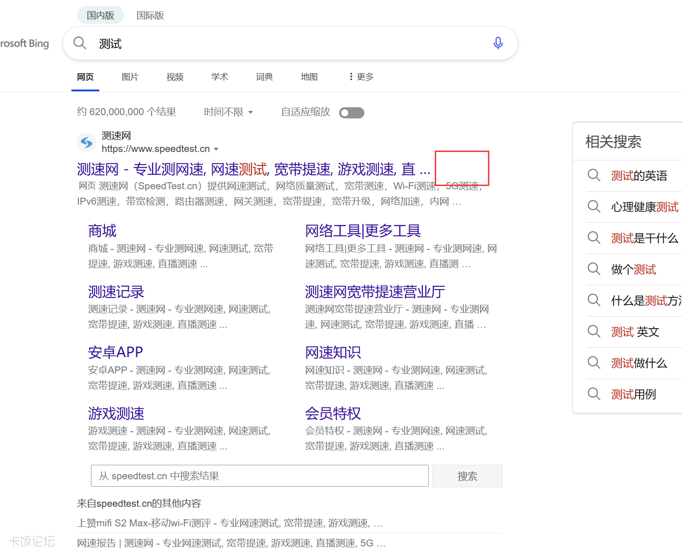This screenshot has width=682, height=552.
Task: Click the magnifier icon beside 测试用例
Action: 594,394
